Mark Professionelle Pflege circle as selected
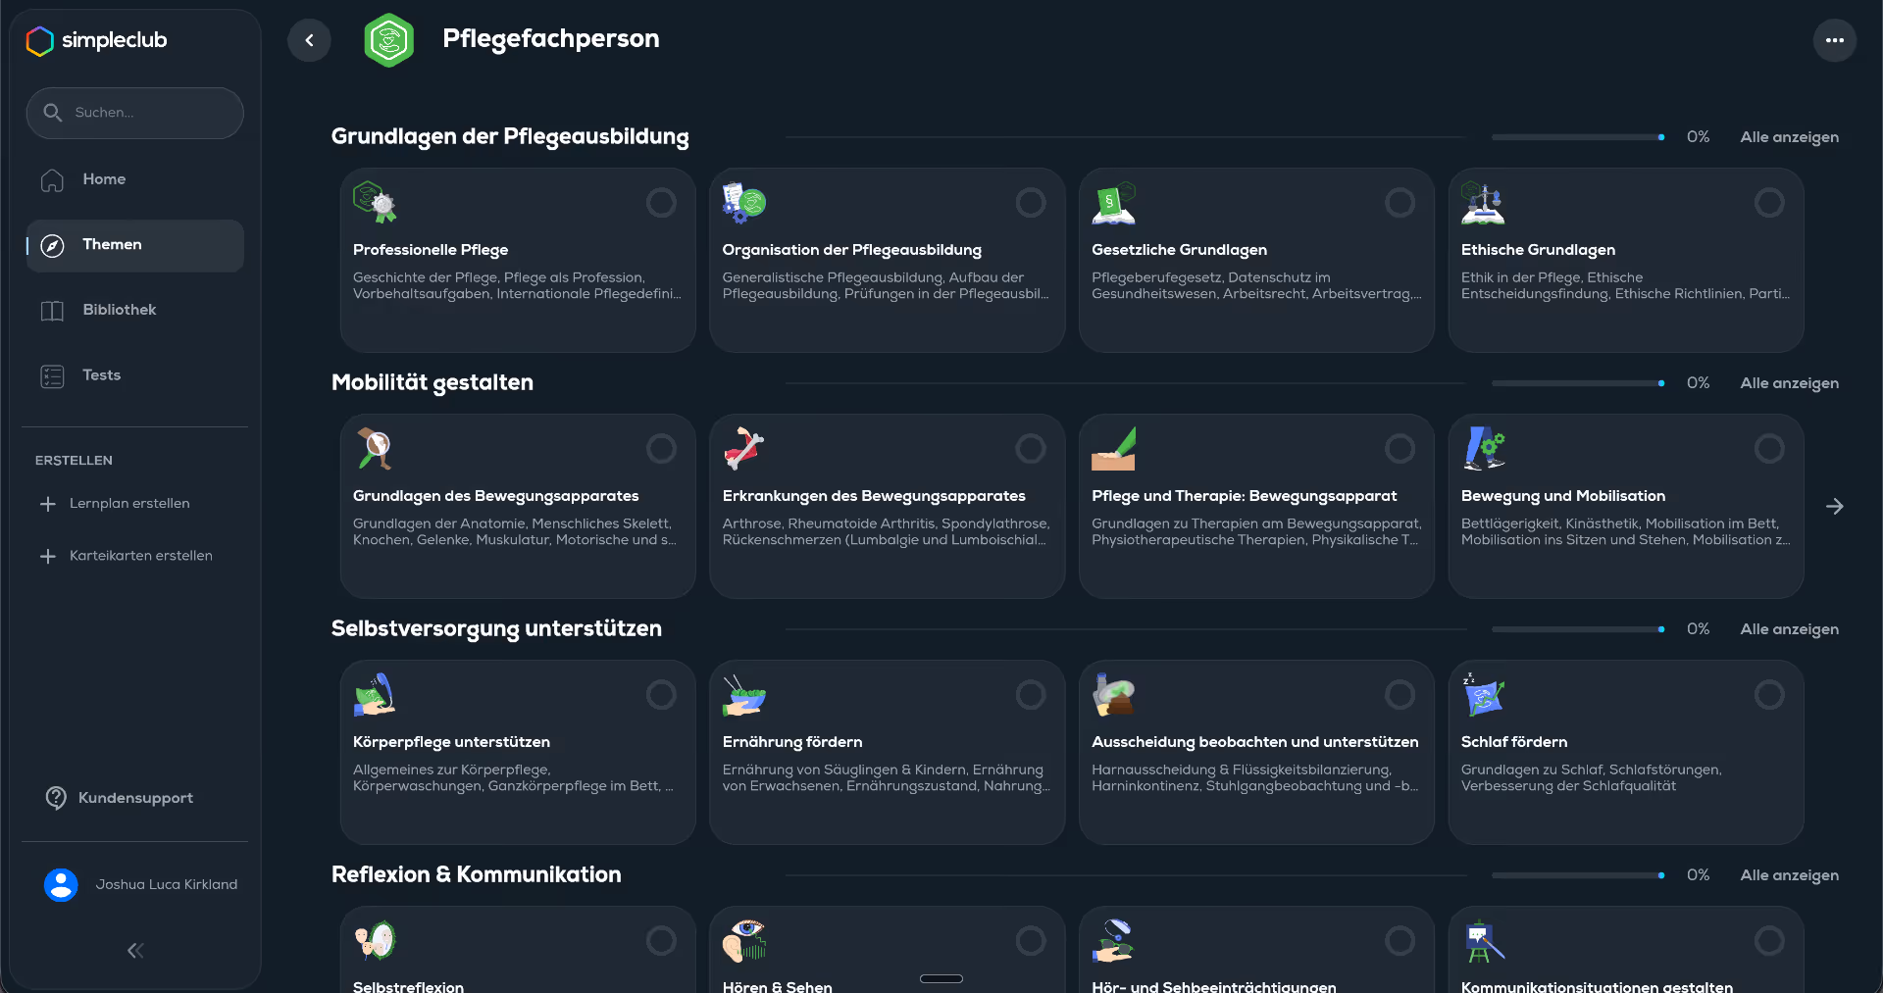1883x993 pixels. click(x=661, y=203)
